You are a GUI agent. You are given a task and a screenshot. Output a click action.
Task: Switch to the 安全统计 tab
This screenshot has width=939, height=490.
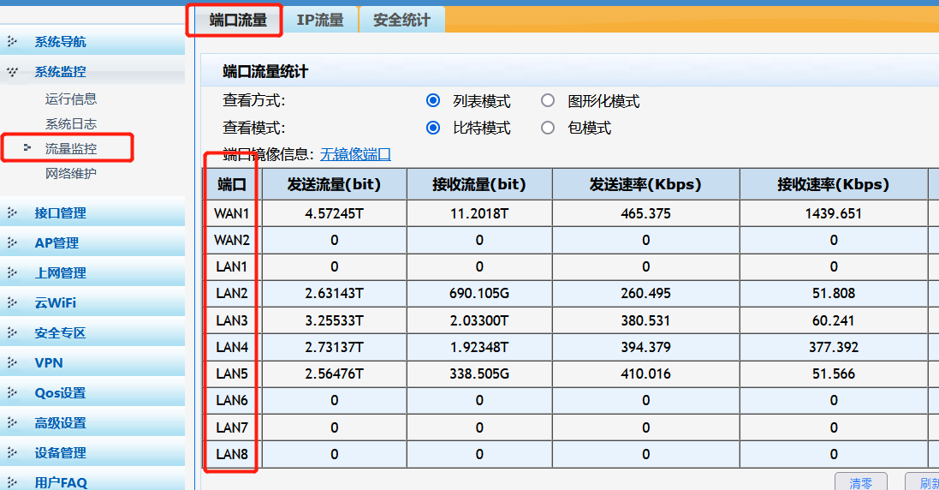(401, 21)
